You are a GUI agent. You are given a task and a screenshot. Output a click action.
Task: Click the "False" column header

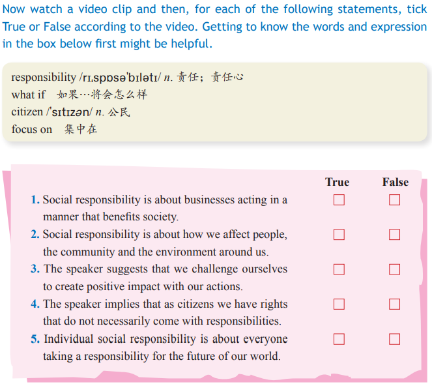point(395,182)
